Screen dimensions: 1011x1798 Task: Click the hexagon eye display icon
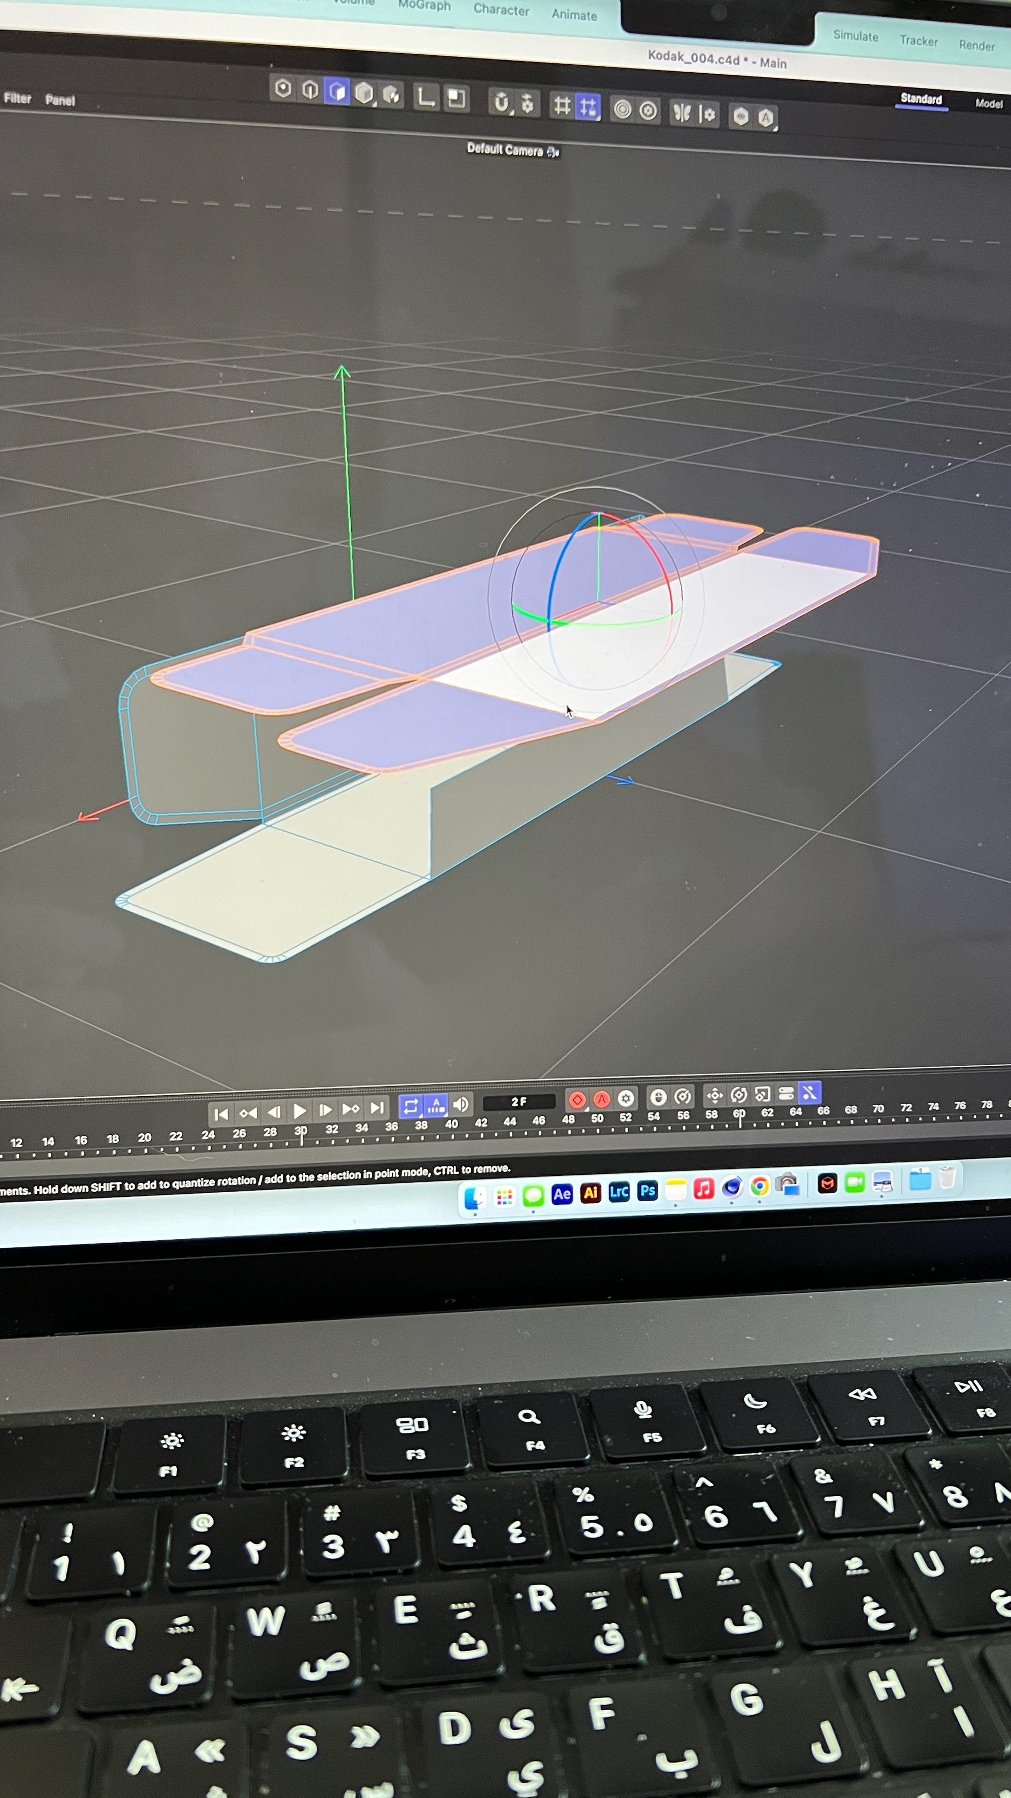[x=740, y=116]
